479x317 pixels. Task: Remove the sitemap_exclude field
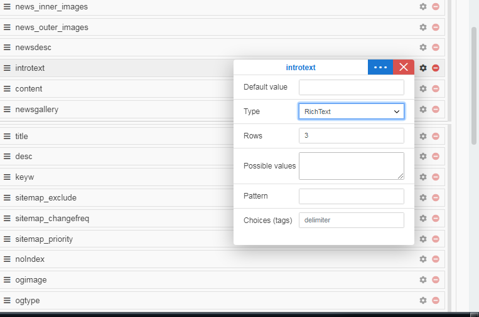click(436, 197)
